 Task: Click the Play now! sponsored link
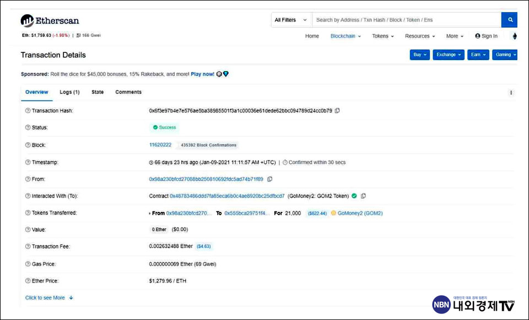[203, 73]
